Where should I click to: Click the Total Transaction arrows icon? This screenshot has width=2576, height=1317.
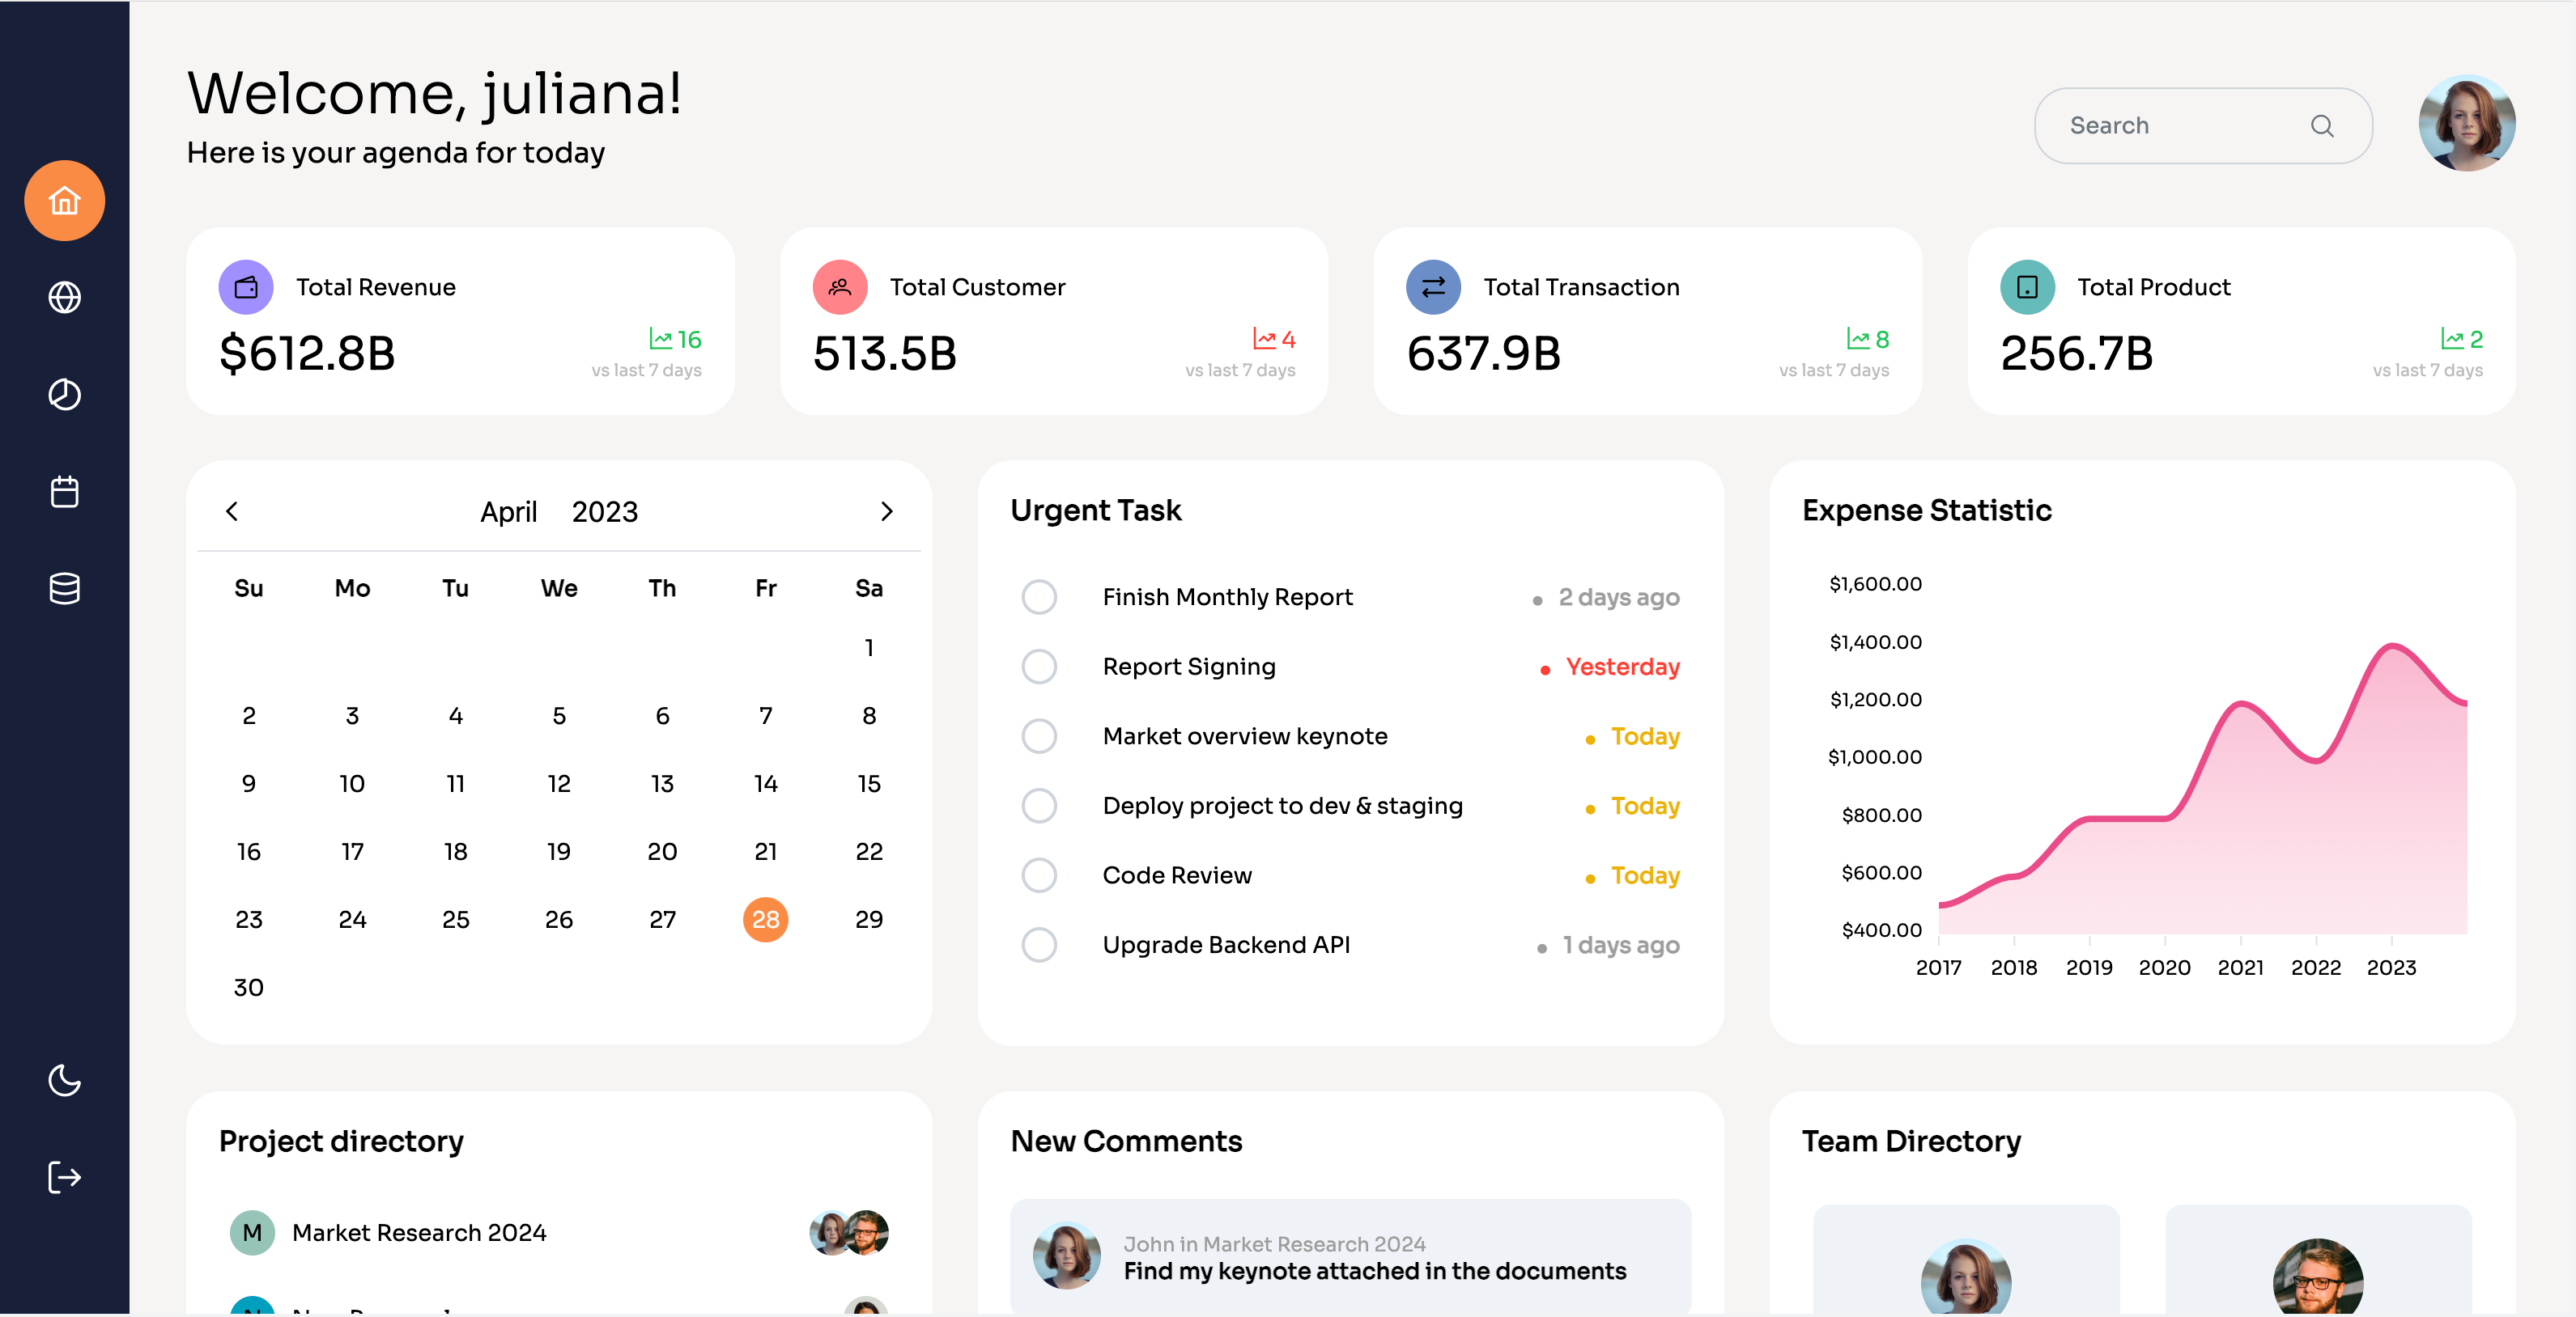tap(1432, 287)
